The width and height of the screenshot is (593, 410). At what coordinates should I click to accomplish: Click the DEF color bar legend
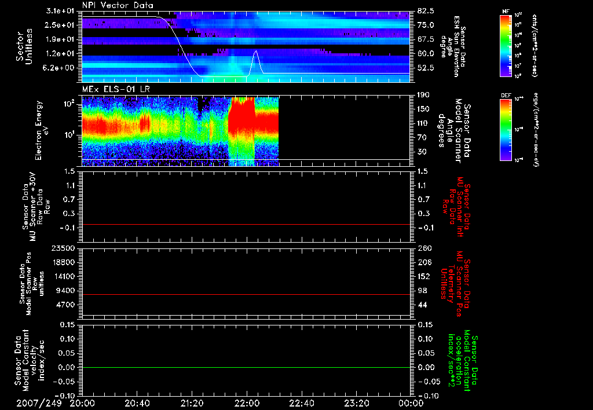[x=506, y=130]
